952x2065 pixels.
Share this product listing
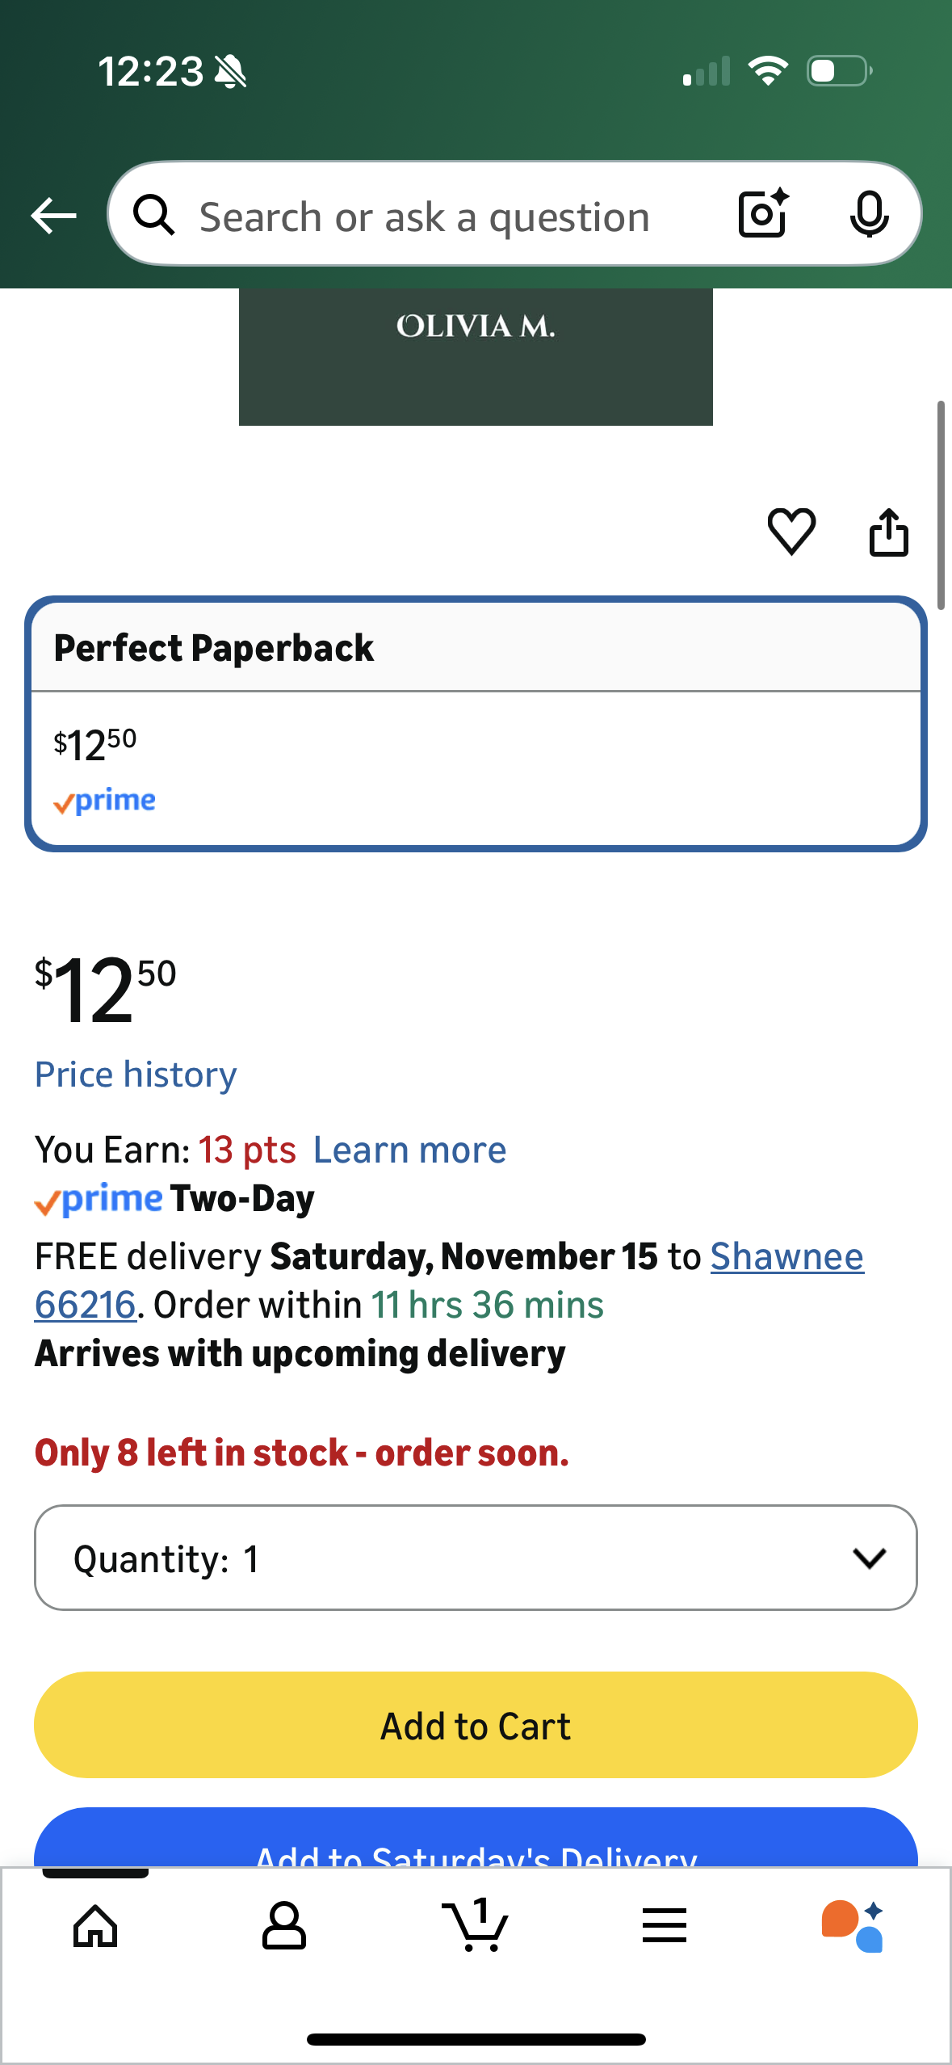[x=888, y=532]
